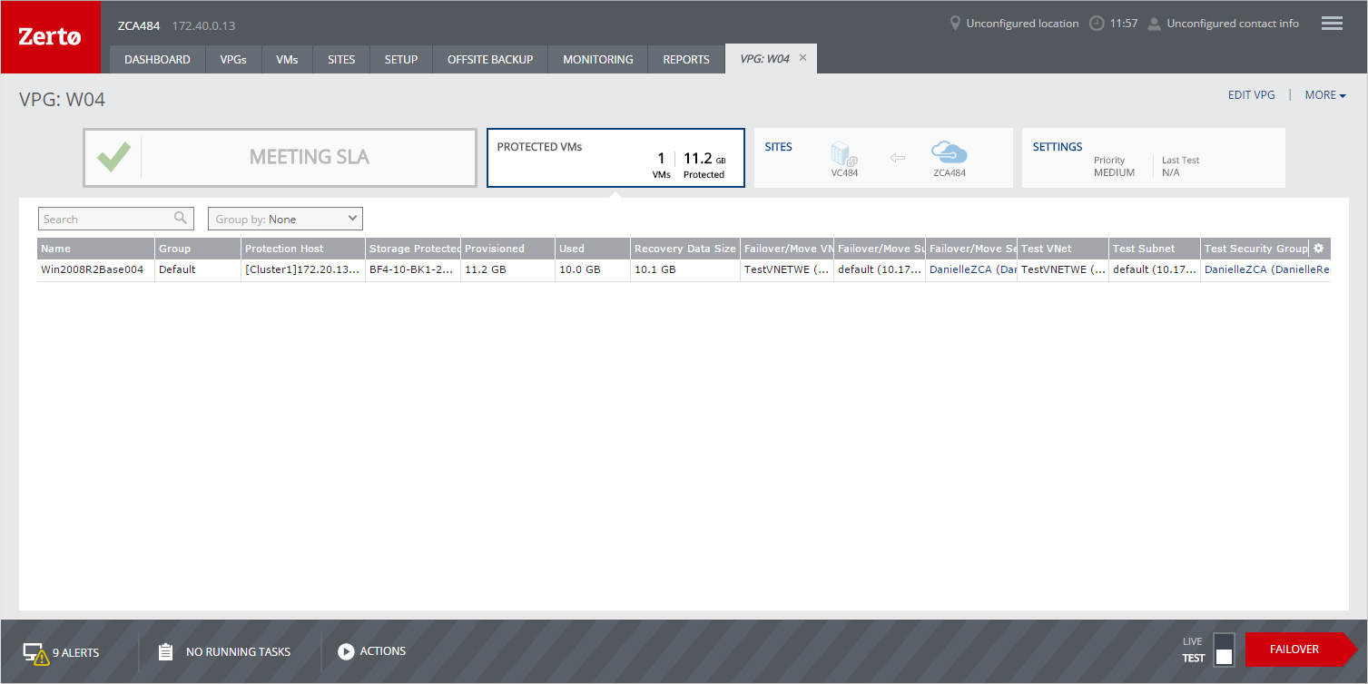Click the ZCA484 cloud site icon
The height and width of the screenshot is (684, 1368).
point(950,153)
